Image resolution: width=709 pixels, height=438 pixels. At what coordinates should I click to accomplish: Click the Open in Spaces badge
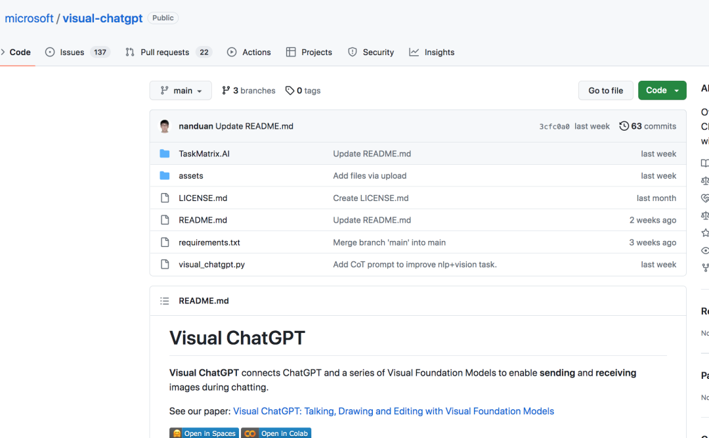click(204, 433)
